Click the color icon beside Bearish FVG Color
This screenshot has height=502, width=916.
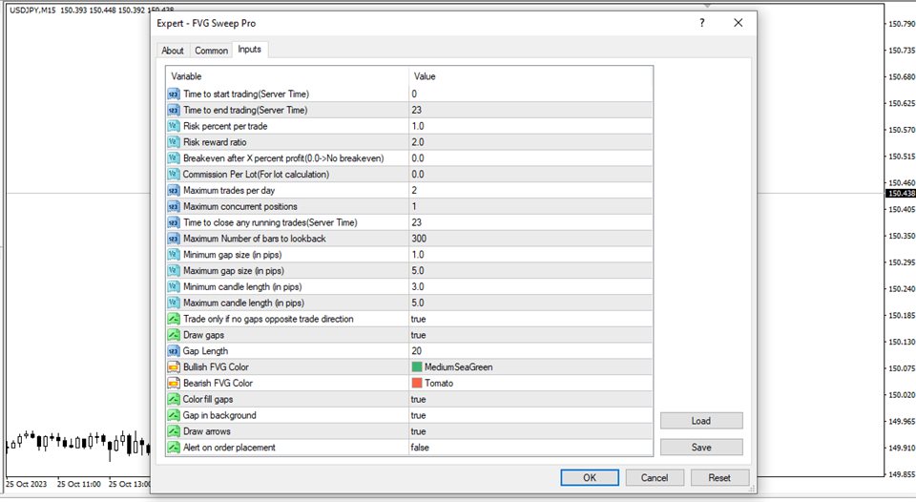click(x=174, y=384)
